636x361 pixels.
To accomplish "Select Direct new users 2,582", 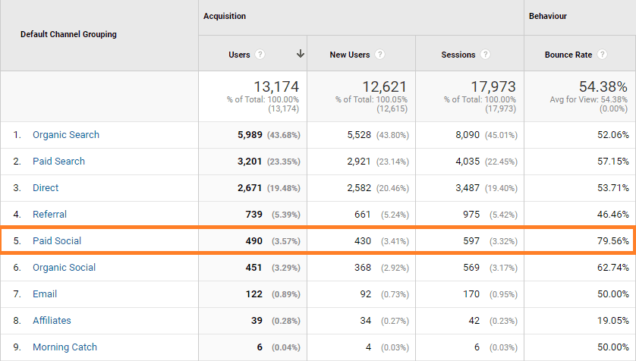I will coord(359,188).
